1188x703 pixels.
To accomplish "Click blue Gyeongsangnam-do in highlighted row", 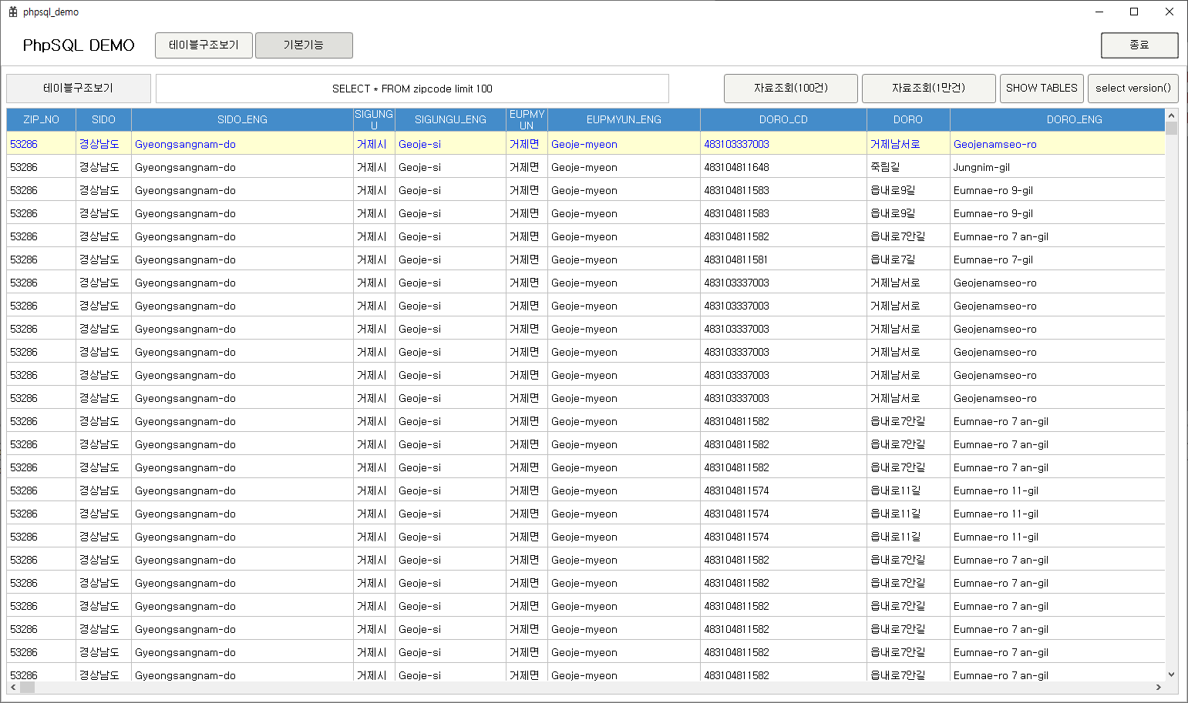I will pyautogui.click(x=242, y=144).
